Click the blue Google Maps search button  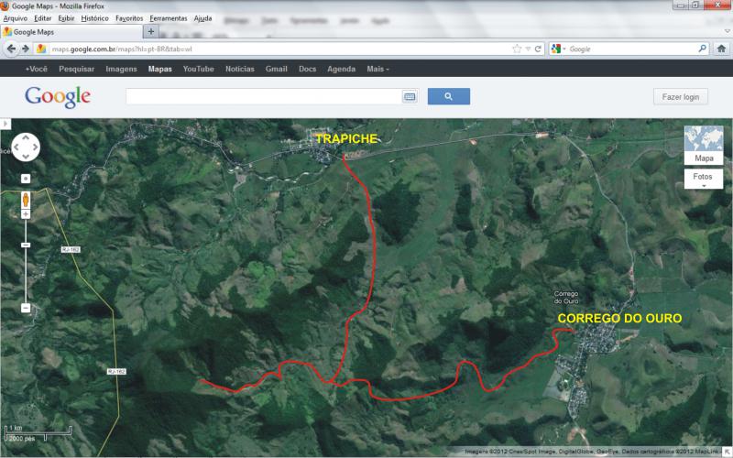tap(448, 96)
